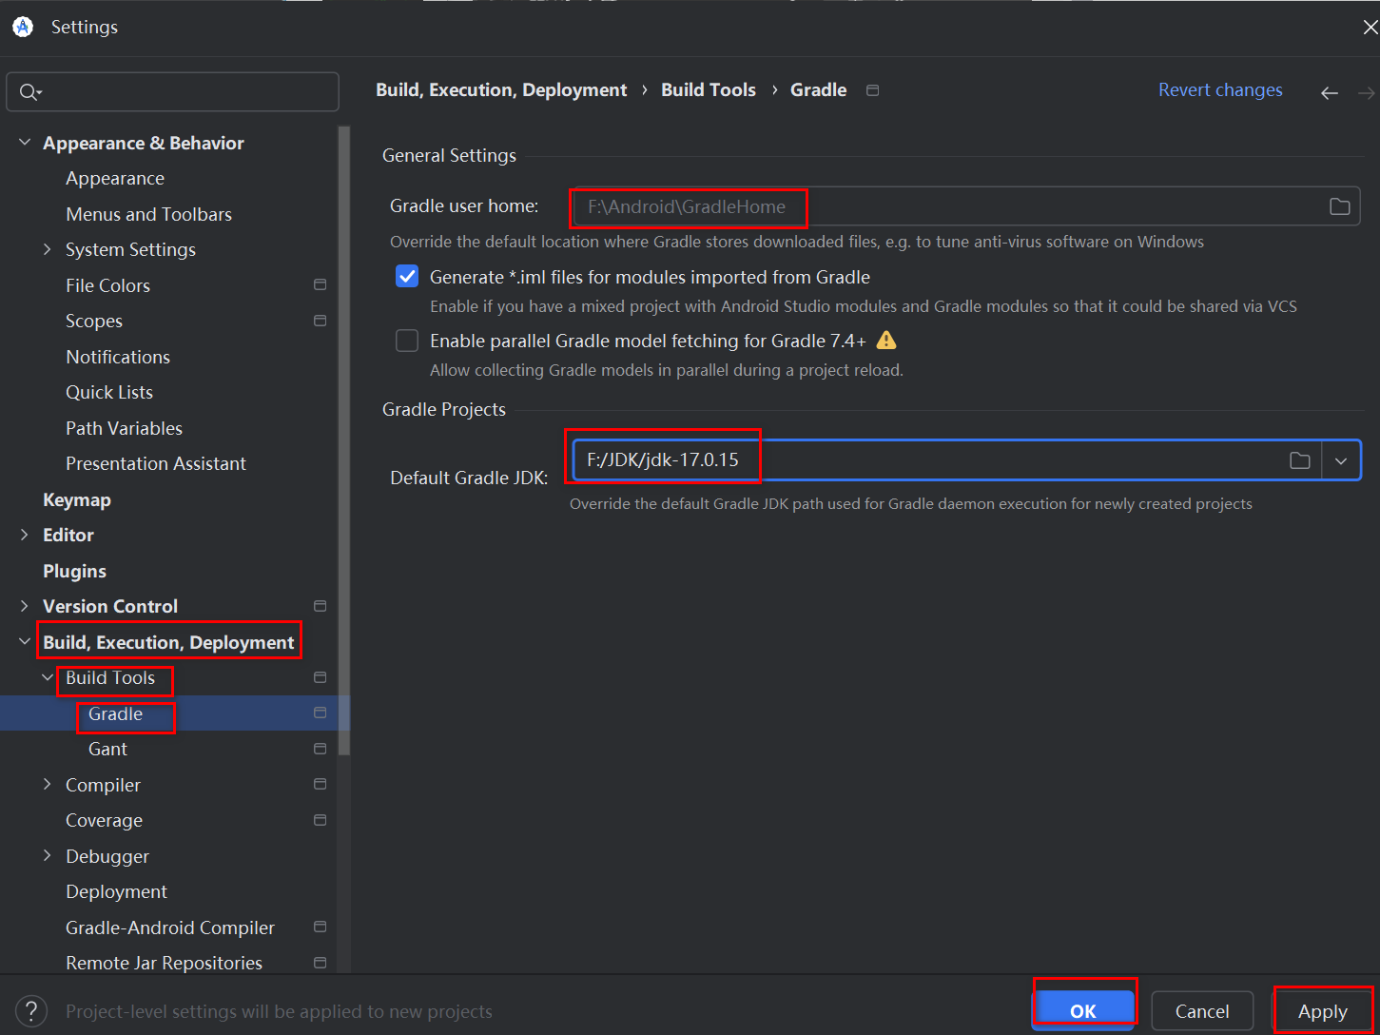Expand the Editor section

(25, 535)
